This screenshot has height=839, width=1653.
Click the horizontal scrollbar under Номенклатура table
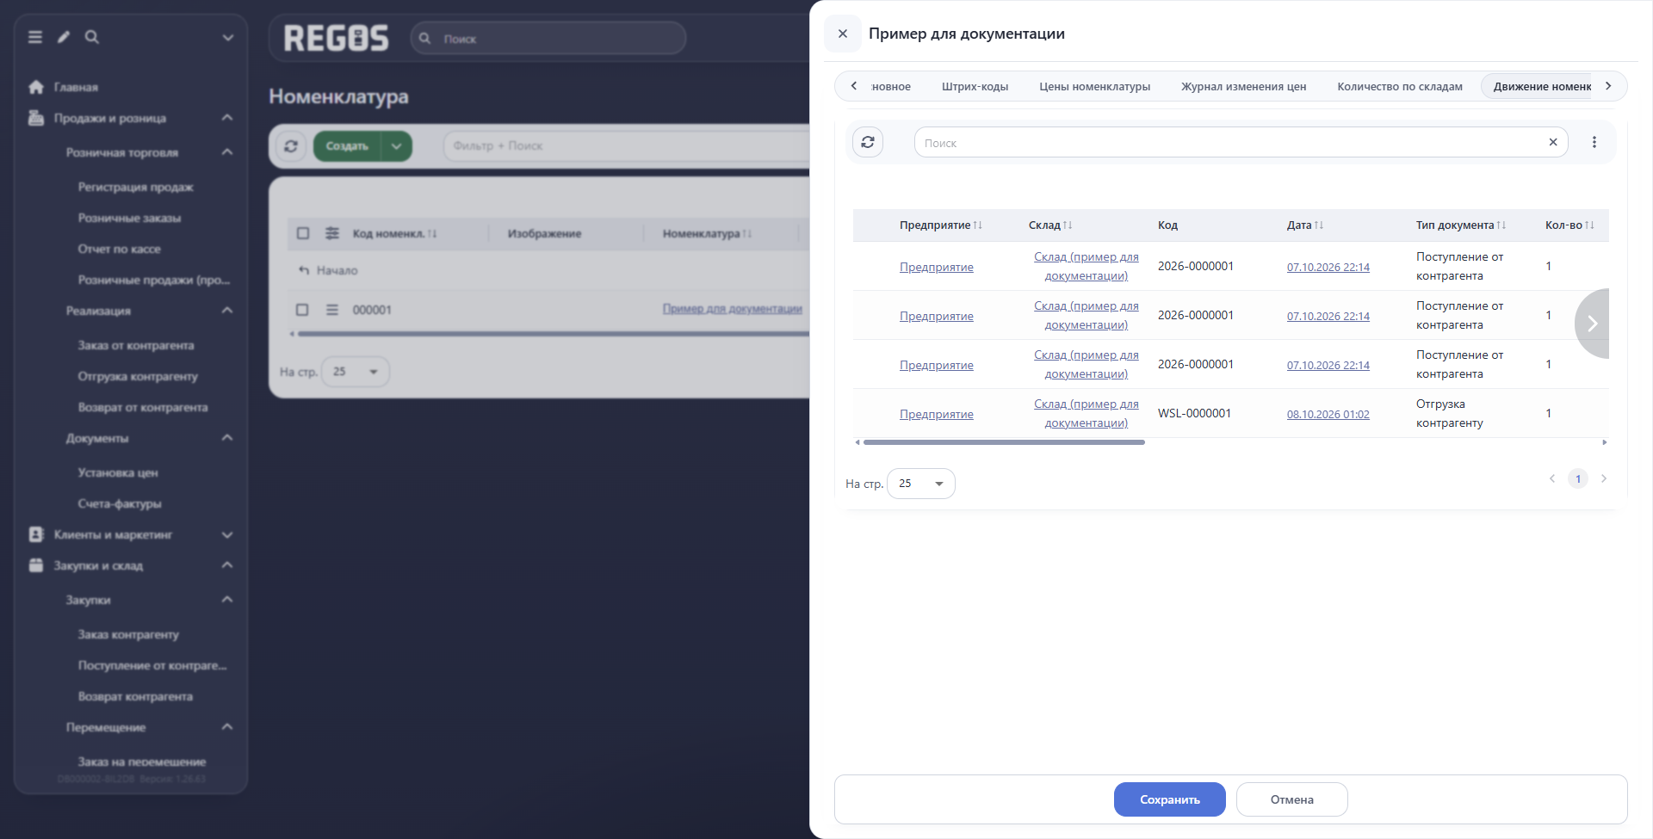pyautogui.click(x=554, y=334)
